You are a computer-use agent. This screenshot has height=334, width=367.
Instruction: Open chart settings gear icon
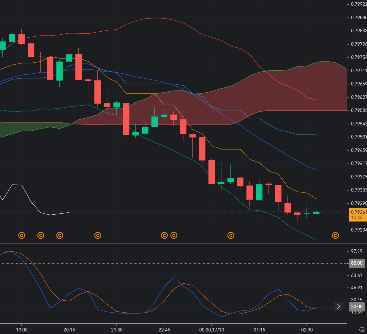pos(362,330)
